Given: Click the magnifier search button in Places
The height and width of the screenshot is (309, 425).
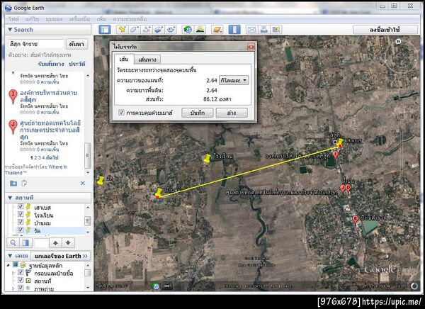Looking at the screenshot, I should point(13,243).
